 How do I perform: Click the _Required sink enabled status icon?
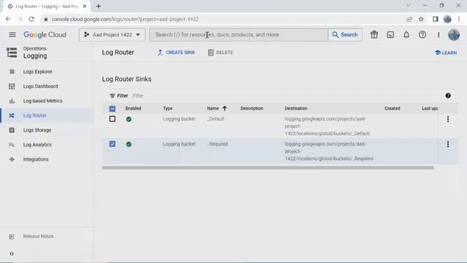pos(128,144)
